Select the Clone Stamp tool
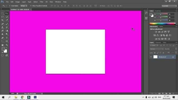Viewport: 178px width, 100px height. point(3,27)
